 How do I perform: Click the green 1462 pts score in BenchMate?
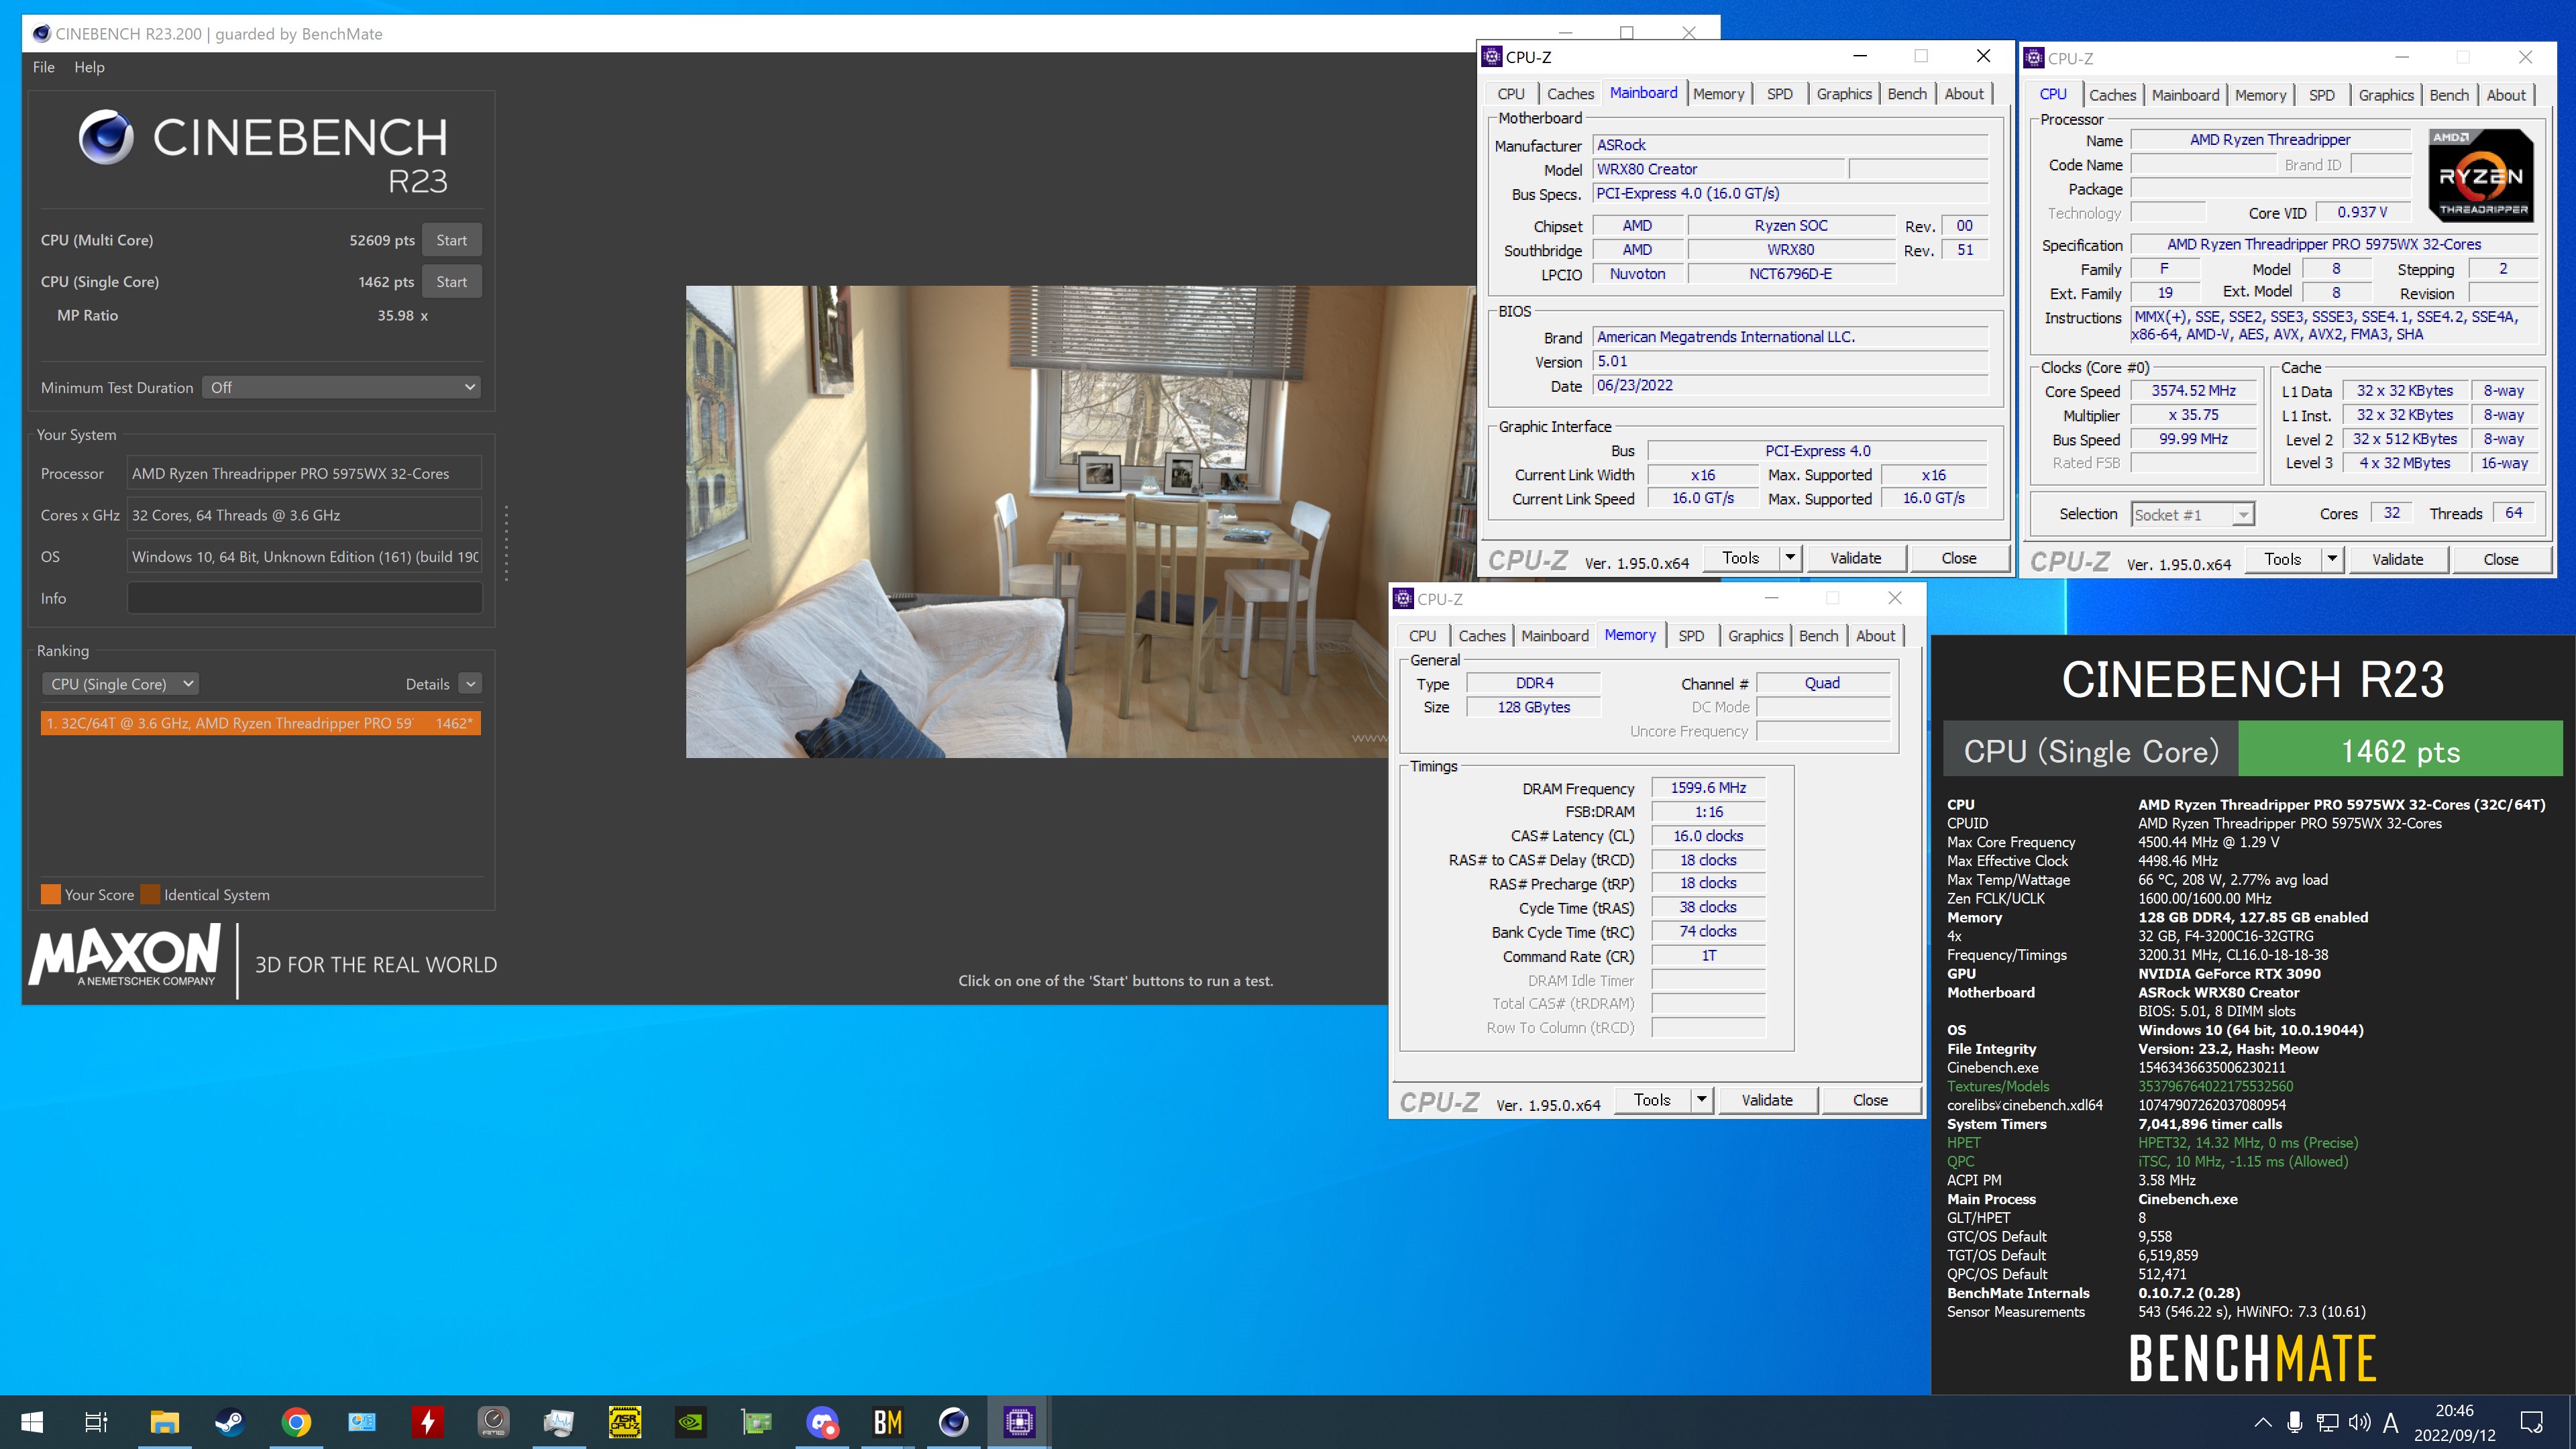coord(2400,751)
